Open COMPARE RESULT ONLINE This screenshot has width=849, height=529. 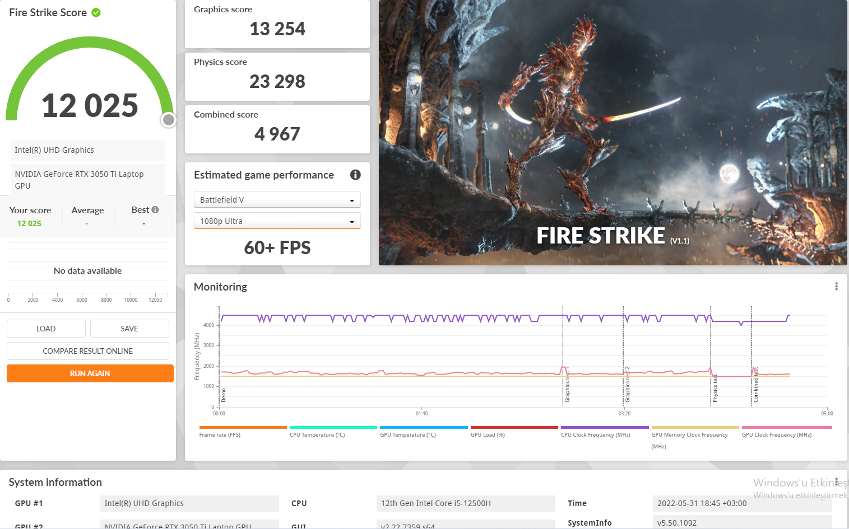[88, 351]
